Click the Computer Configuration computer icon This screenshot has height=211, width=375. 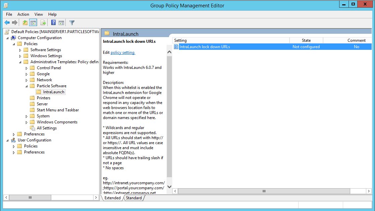[14, 38]
